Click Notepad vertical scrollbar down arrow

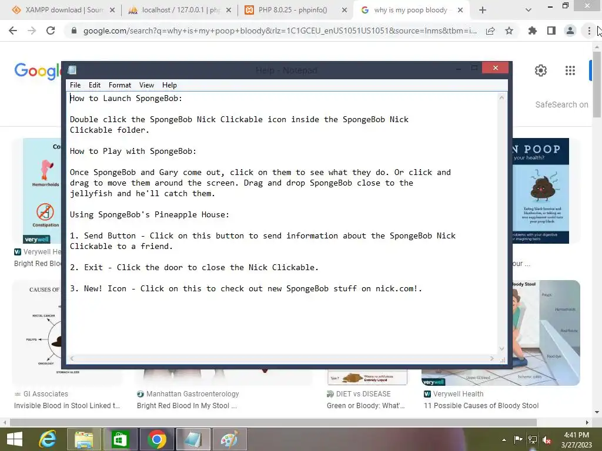[501, 349]
